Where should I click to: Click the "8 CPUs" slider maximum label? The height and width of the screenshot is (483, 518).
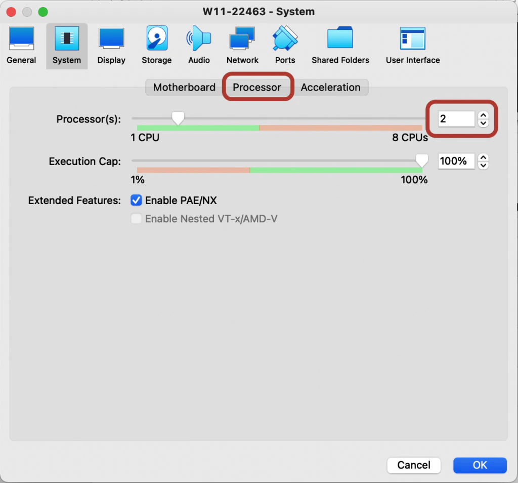tap(410, 138)
